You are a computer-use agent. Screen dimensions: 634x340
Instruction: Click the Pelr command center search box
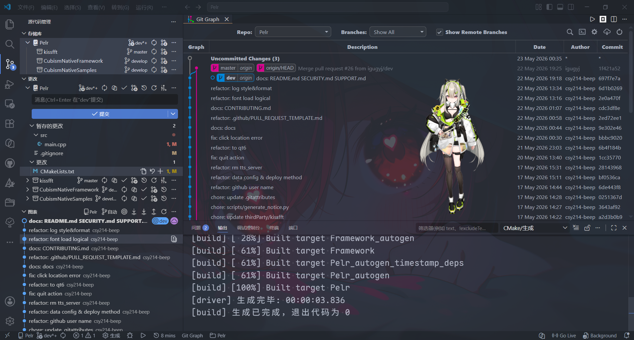[x=327, y=7]
